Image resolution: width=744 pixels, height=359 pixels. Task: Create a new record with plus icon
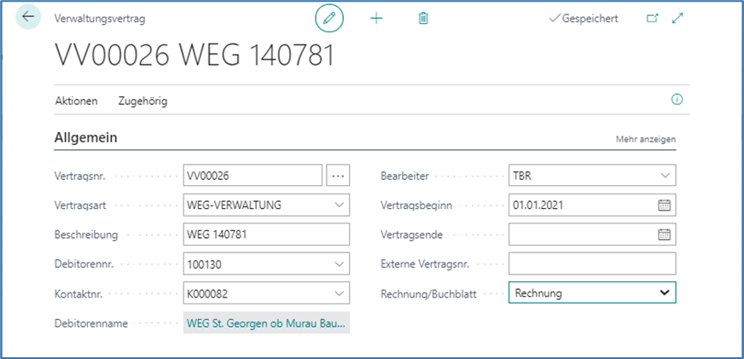(376, 19)
